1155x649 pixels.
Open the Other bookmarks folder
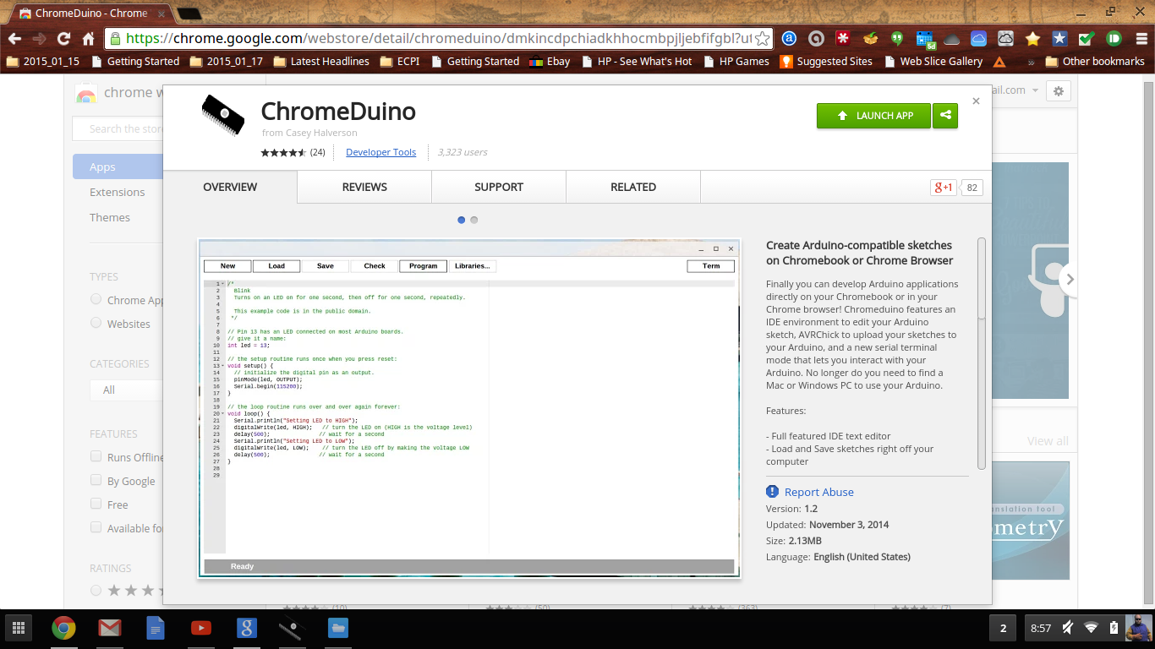click(1095, 62)
